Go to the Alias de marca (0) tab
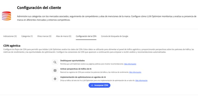 tap(64, 36)
